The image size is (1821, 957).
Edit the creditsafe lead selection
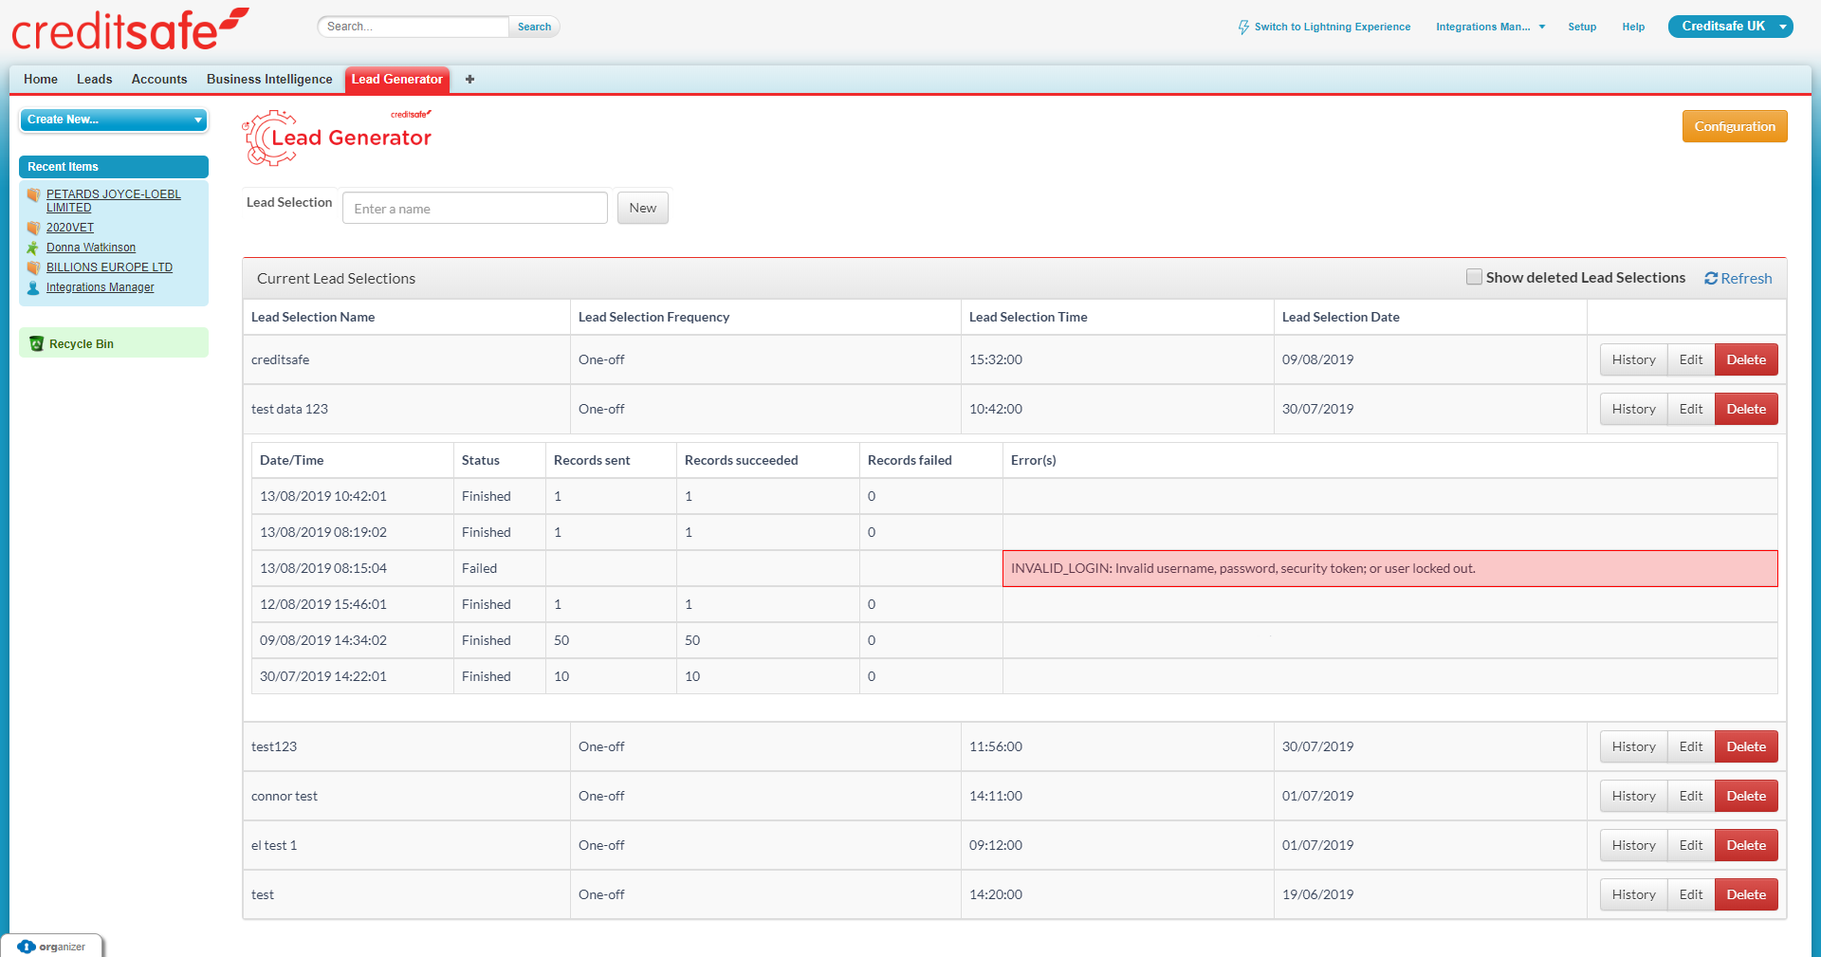click(x=1691, y=359)
